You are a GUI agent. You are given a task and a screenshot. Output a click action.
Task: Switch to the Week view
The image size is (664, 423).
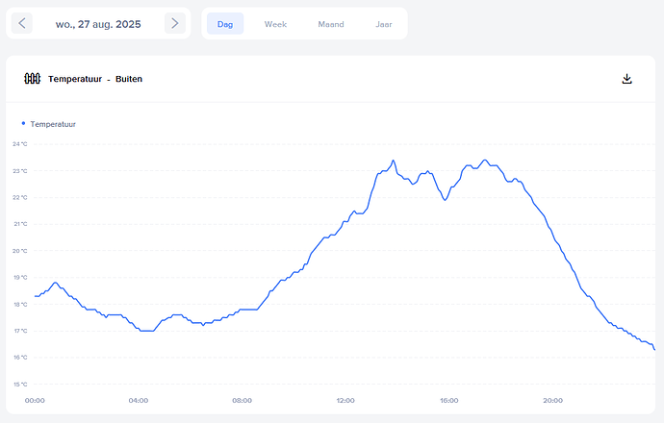(275, 23)
